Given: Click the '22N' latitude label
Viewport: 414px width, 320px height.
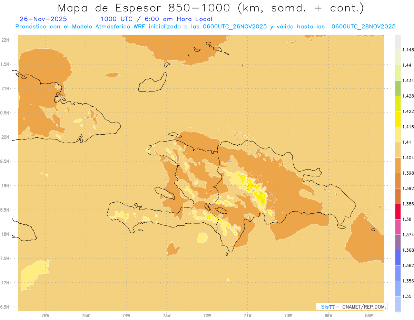Looking at the screenshot, I should (x=5, y=40).
